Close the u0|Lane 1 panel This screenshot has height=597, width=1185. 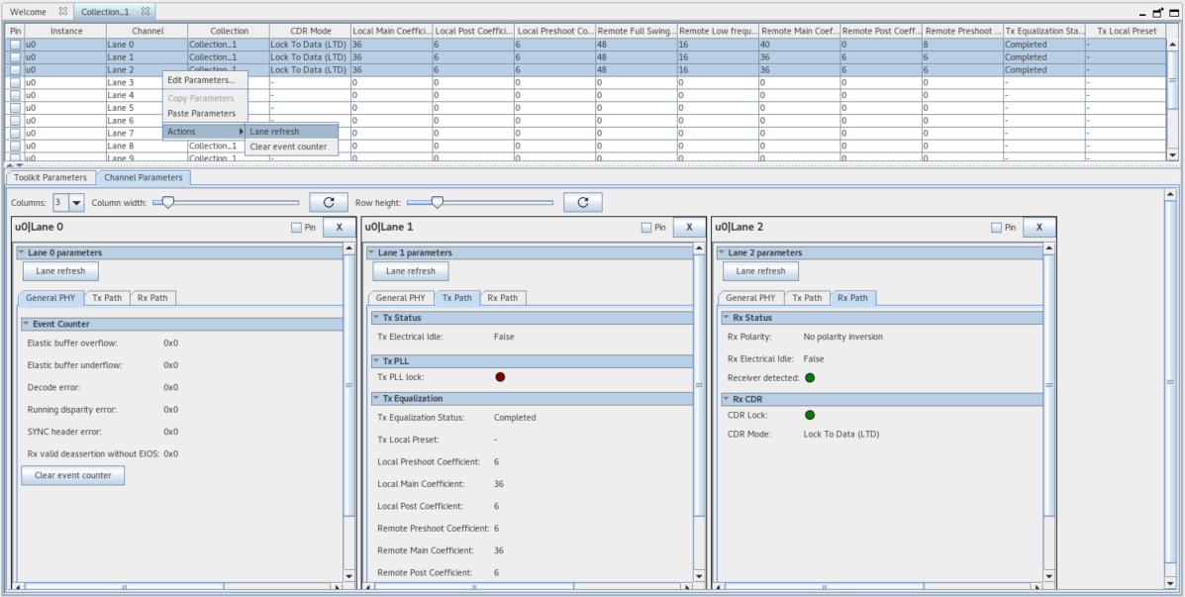689,227
